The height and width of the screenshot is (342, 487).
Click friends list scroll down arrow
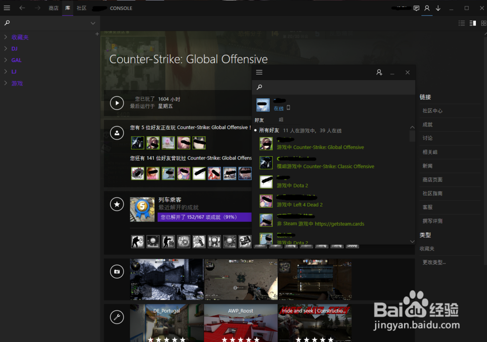pos(412,241)
